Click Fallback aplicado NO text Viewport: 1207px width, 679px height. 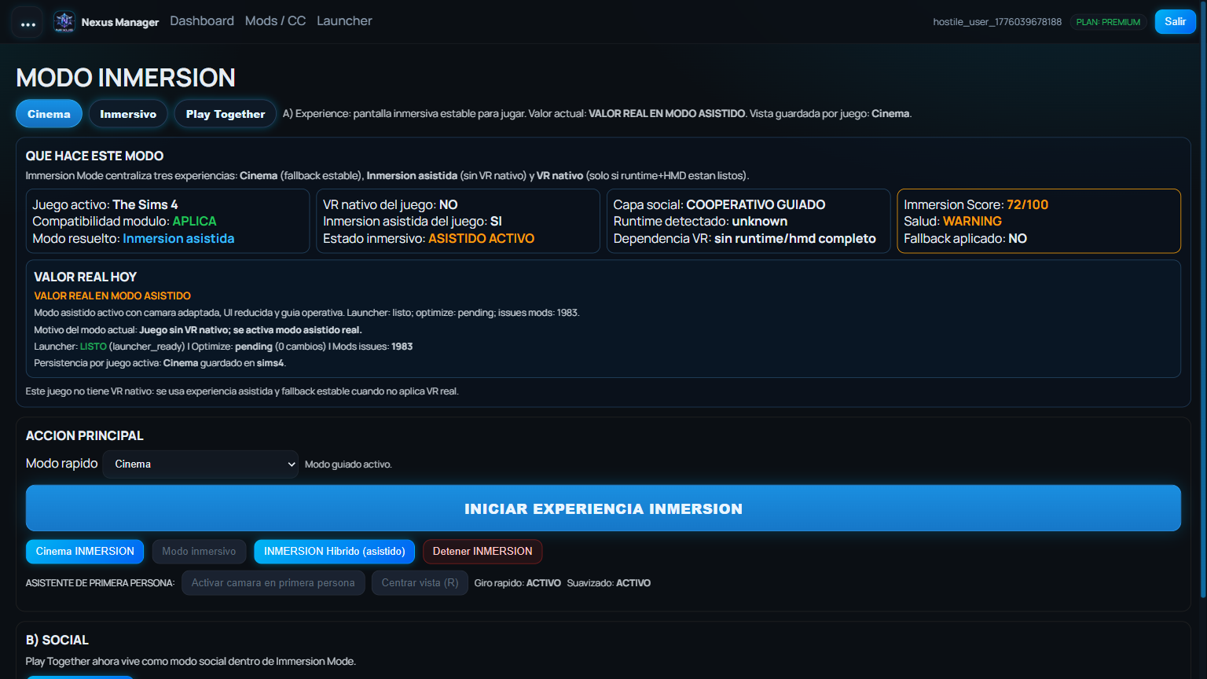(965, 239)
